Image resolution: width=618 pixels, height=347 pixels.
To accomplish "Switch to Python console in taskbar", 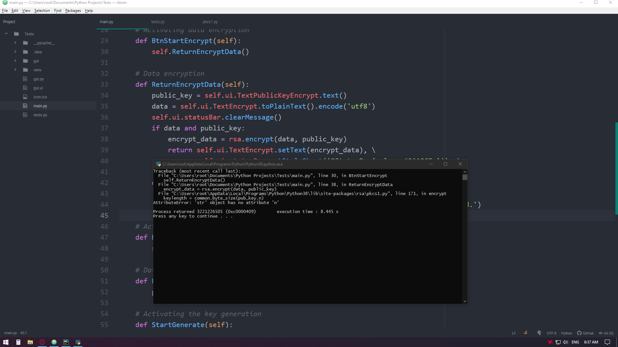I will tap(78, 342).
